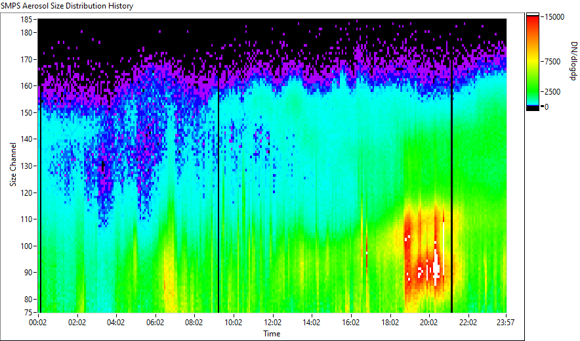Click the white saturated peak near 20:20
The image size is (580, 341).
pyautogui.click(x=436, y=267)
